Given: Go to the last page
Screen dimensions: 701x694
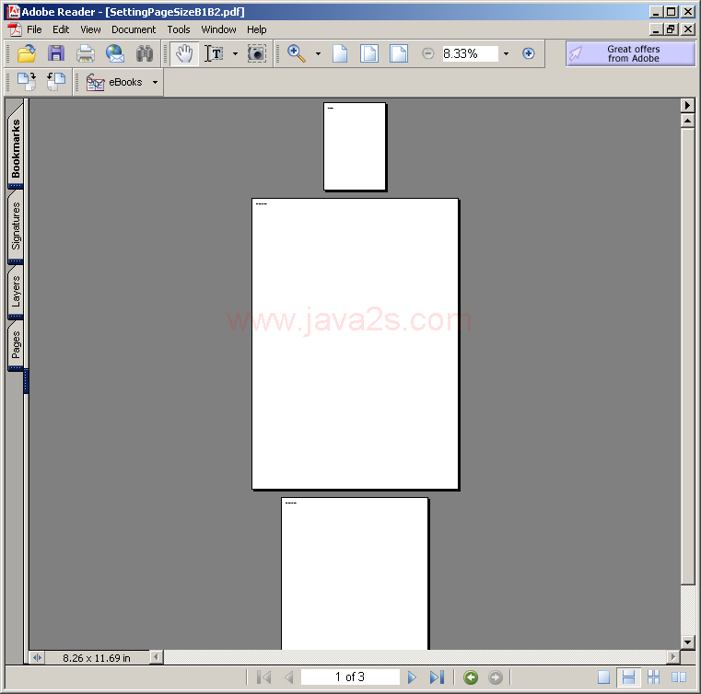Looking at the screenshot, I should point(437,677).
